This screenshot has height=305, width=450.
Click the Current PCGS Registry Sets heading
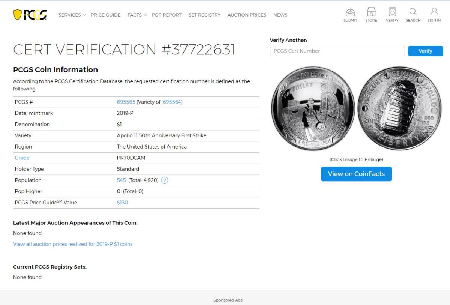click(x=50, y=267)
